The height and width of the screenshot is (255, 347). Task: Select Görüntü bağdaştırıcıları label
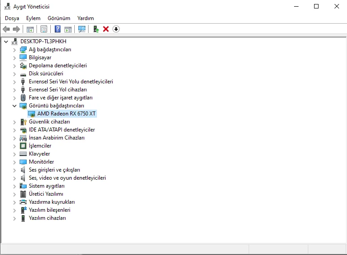(x=56, y=106)
